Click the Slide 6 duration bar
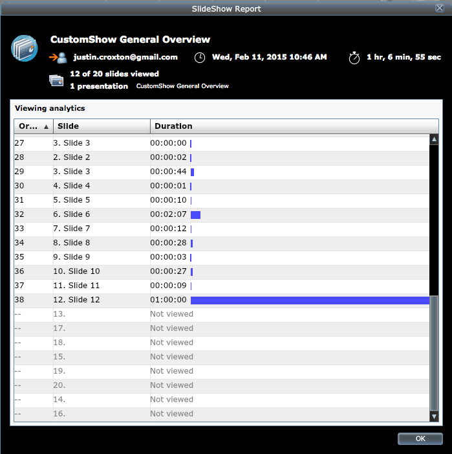This screenshot has width=452, height=454. (196, 215)
